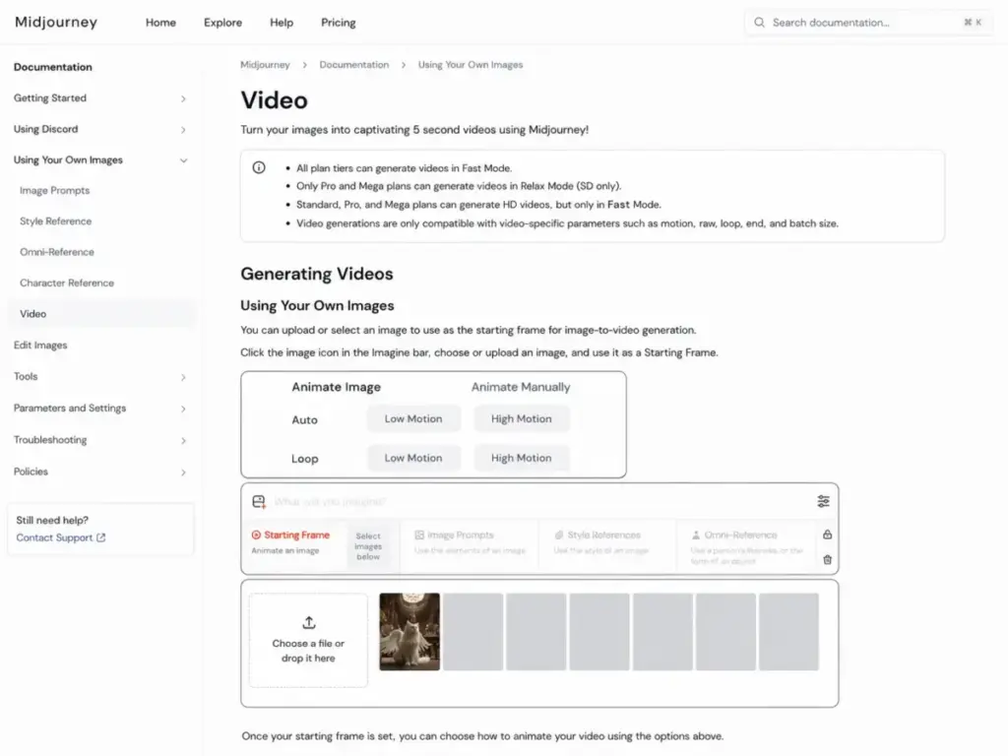Expand the Tools section

(99, 377)
